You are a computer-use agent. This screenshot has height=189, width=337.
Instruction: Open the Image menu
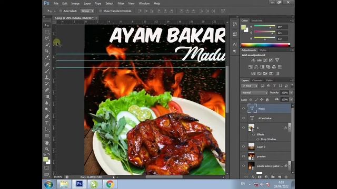click(x=75, y=4)
